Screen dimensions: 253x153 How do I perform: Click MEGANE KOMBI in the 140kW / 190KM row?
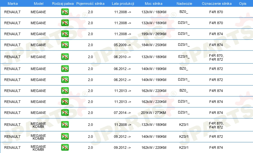(38, 137)
